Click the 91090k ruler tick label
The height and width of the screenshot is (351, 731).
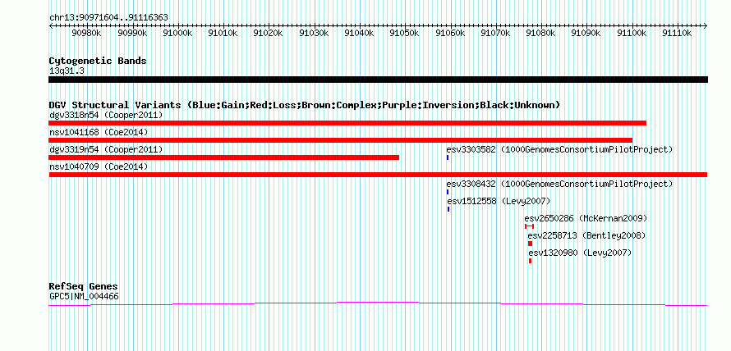point(586,34)
